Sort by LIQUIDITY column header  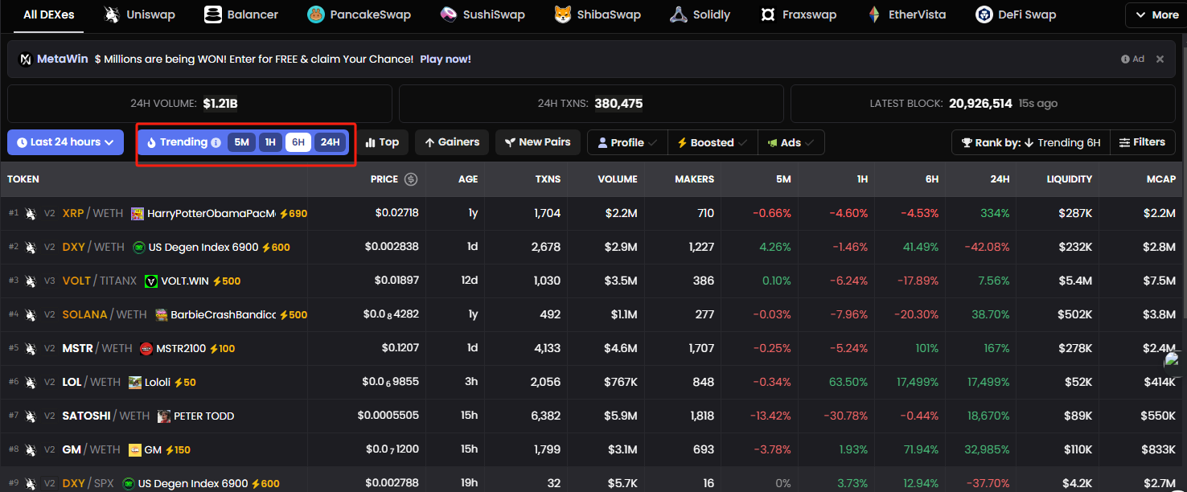tap(1069, 179)
